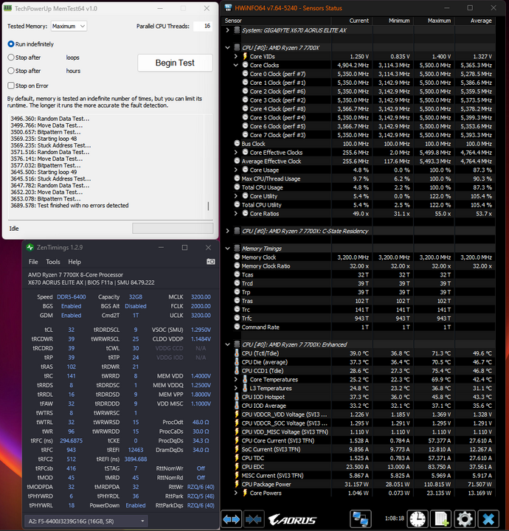Expand the Core Effective Clocks row
509x531 pixels.
(236, 153)
